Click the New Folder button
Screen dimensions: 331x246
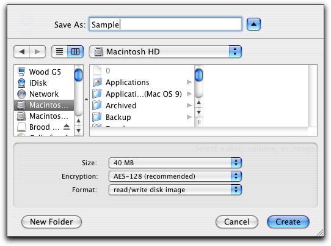click(51, 222)
